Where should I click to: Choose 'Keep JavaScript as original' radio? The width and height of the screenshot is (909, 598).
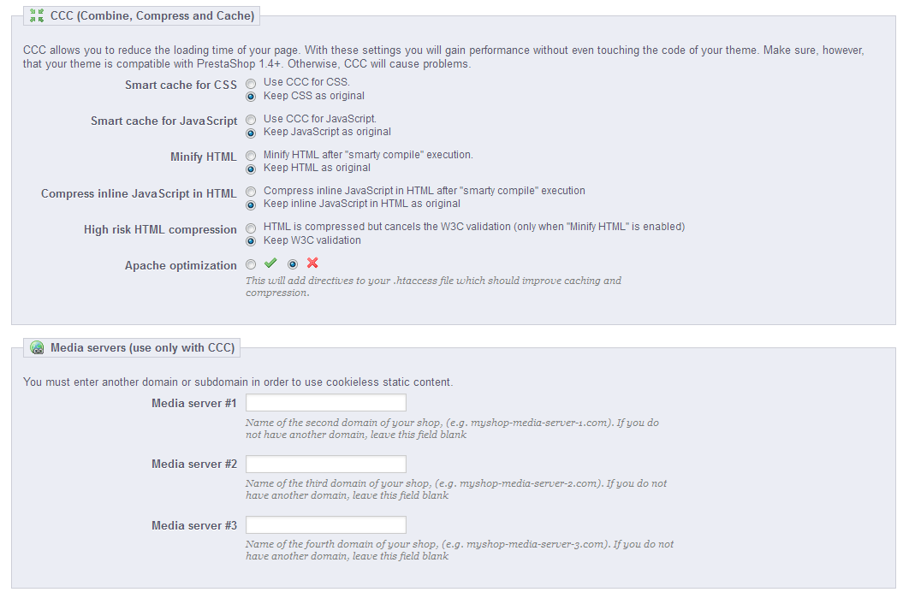coord(251,133)
